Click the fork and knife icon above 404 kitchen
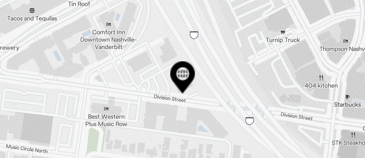This screenshot has width=365, height=158. [321, 77]
